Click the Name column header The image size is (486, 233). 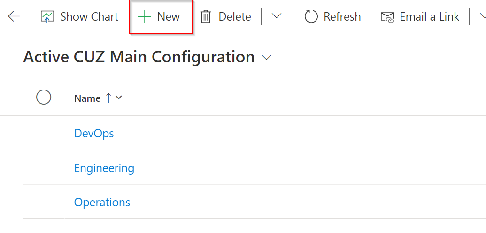pyautogui.click(x=87, y=98)
